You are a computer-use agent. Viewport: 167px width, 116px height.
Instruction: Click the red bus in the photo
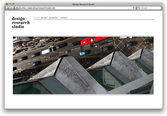coord(94,41)
